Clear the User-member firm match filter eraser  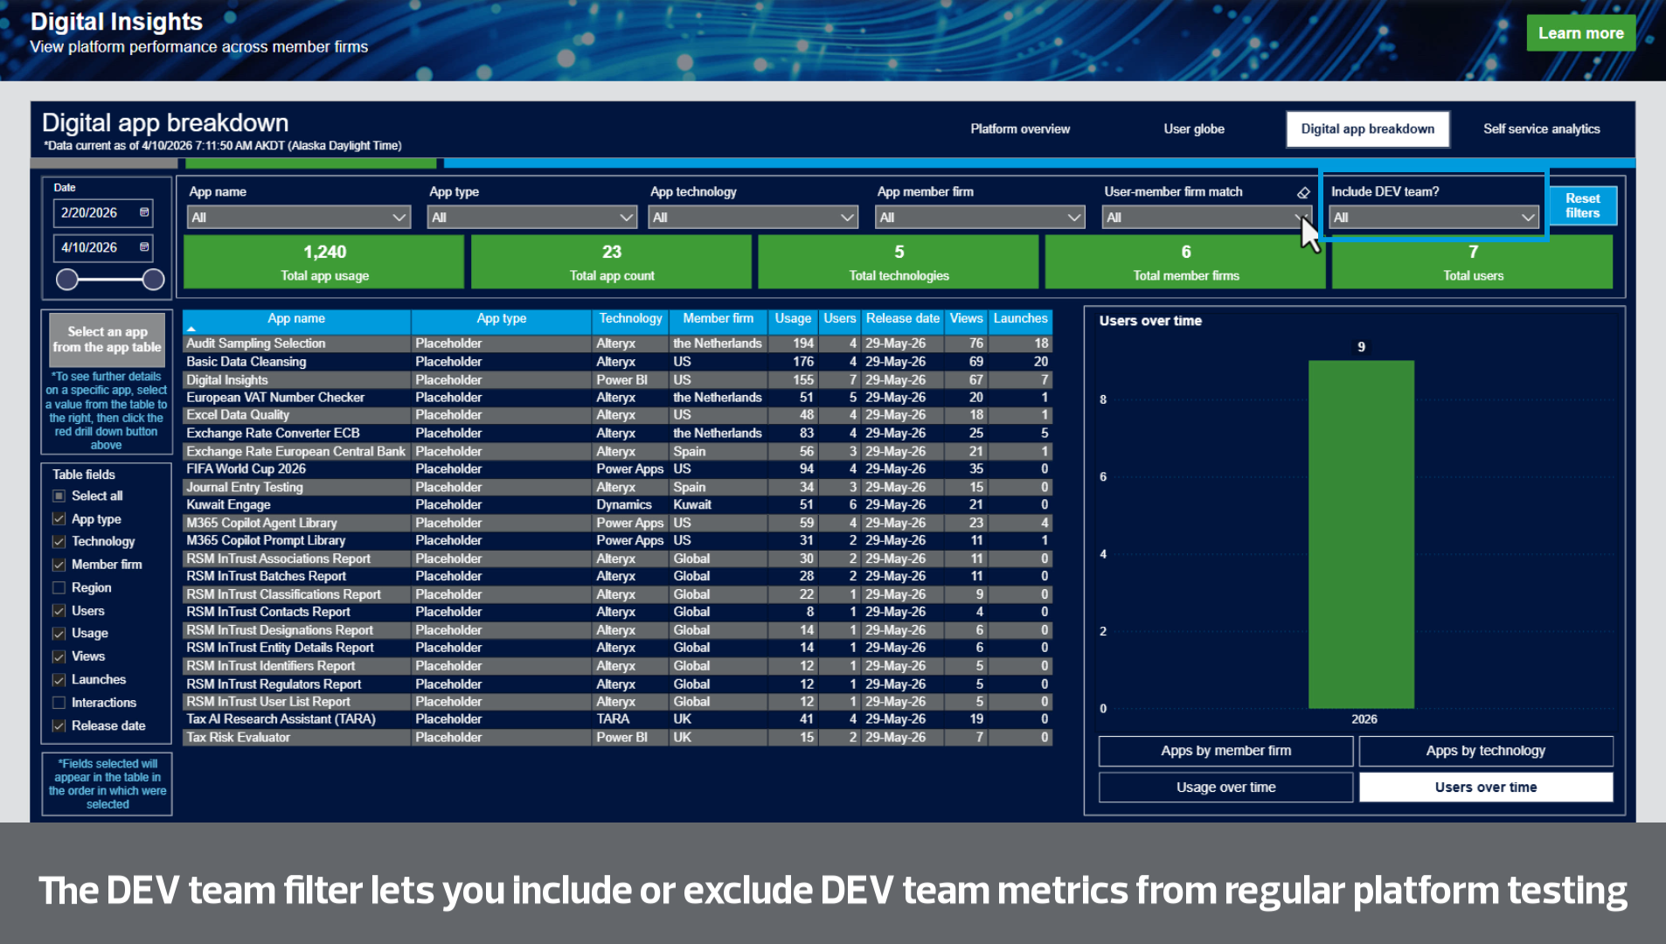(x=1303, y=192)
